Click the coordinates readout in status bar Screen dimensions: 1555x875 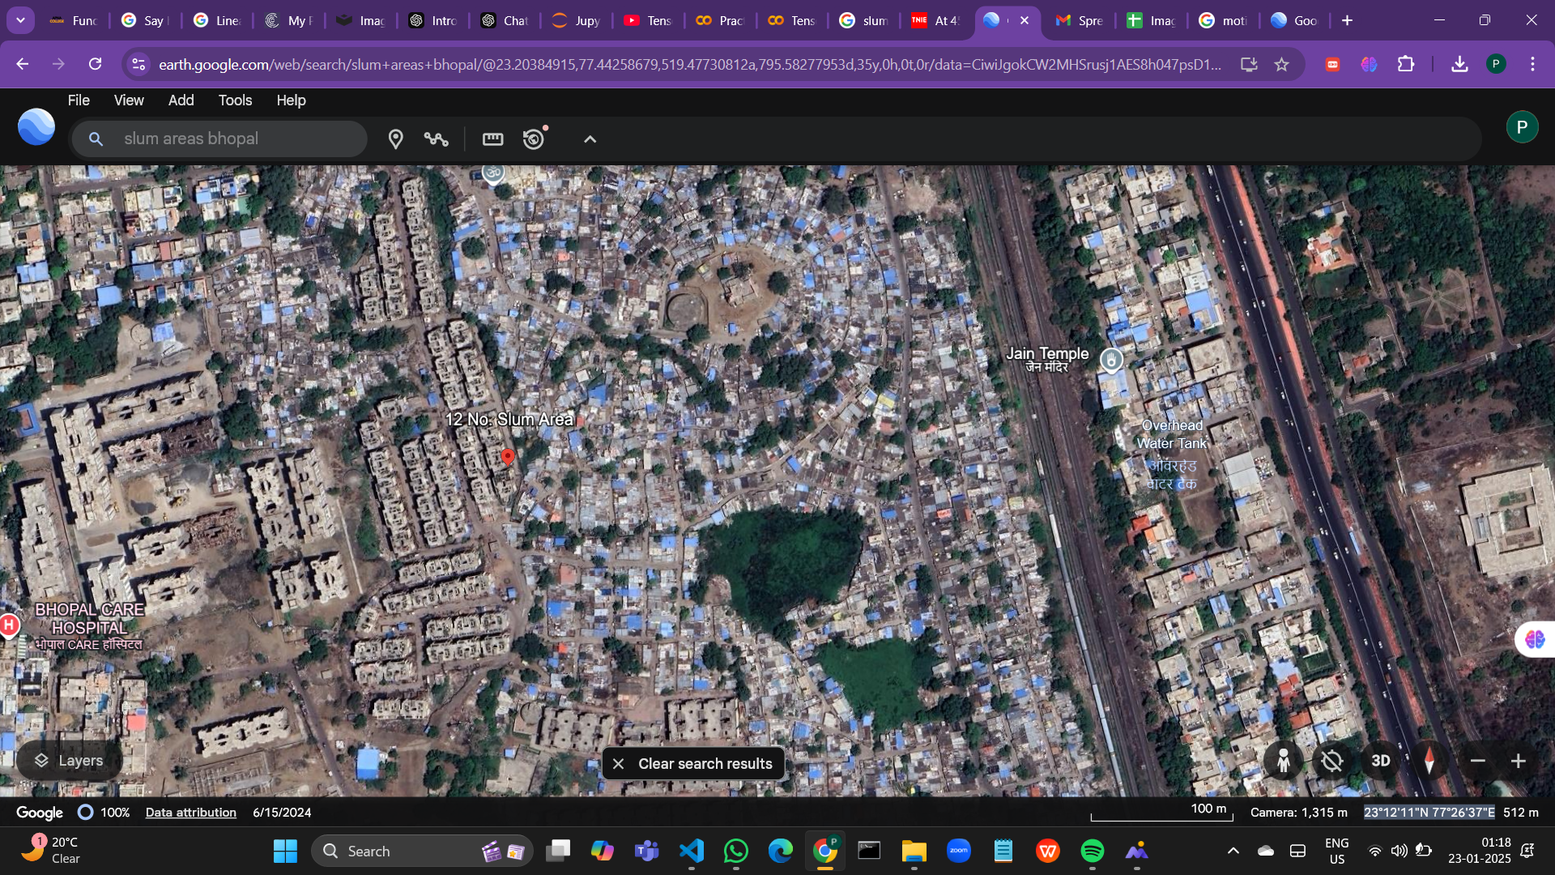(x=1429, y=813)
